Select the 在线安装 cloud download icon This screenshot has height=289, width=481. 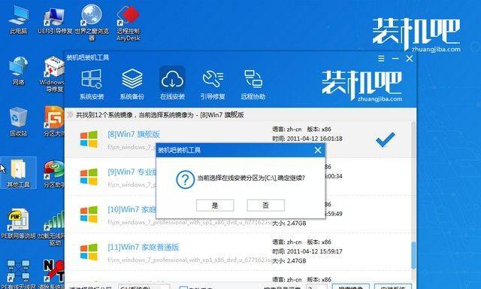pos(172,80)
